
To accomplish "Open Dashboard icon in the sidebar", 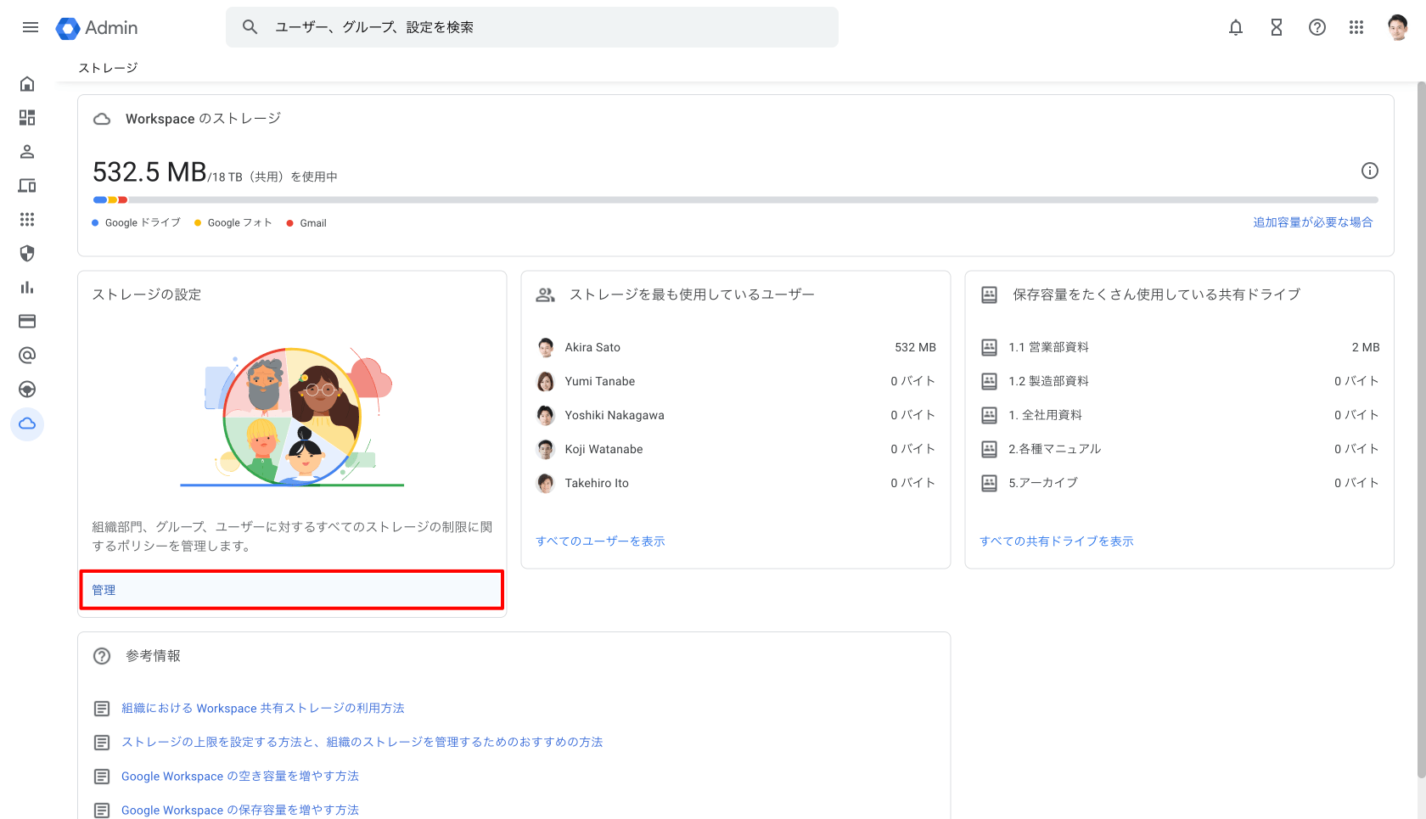I will click(x=27, y=118).
